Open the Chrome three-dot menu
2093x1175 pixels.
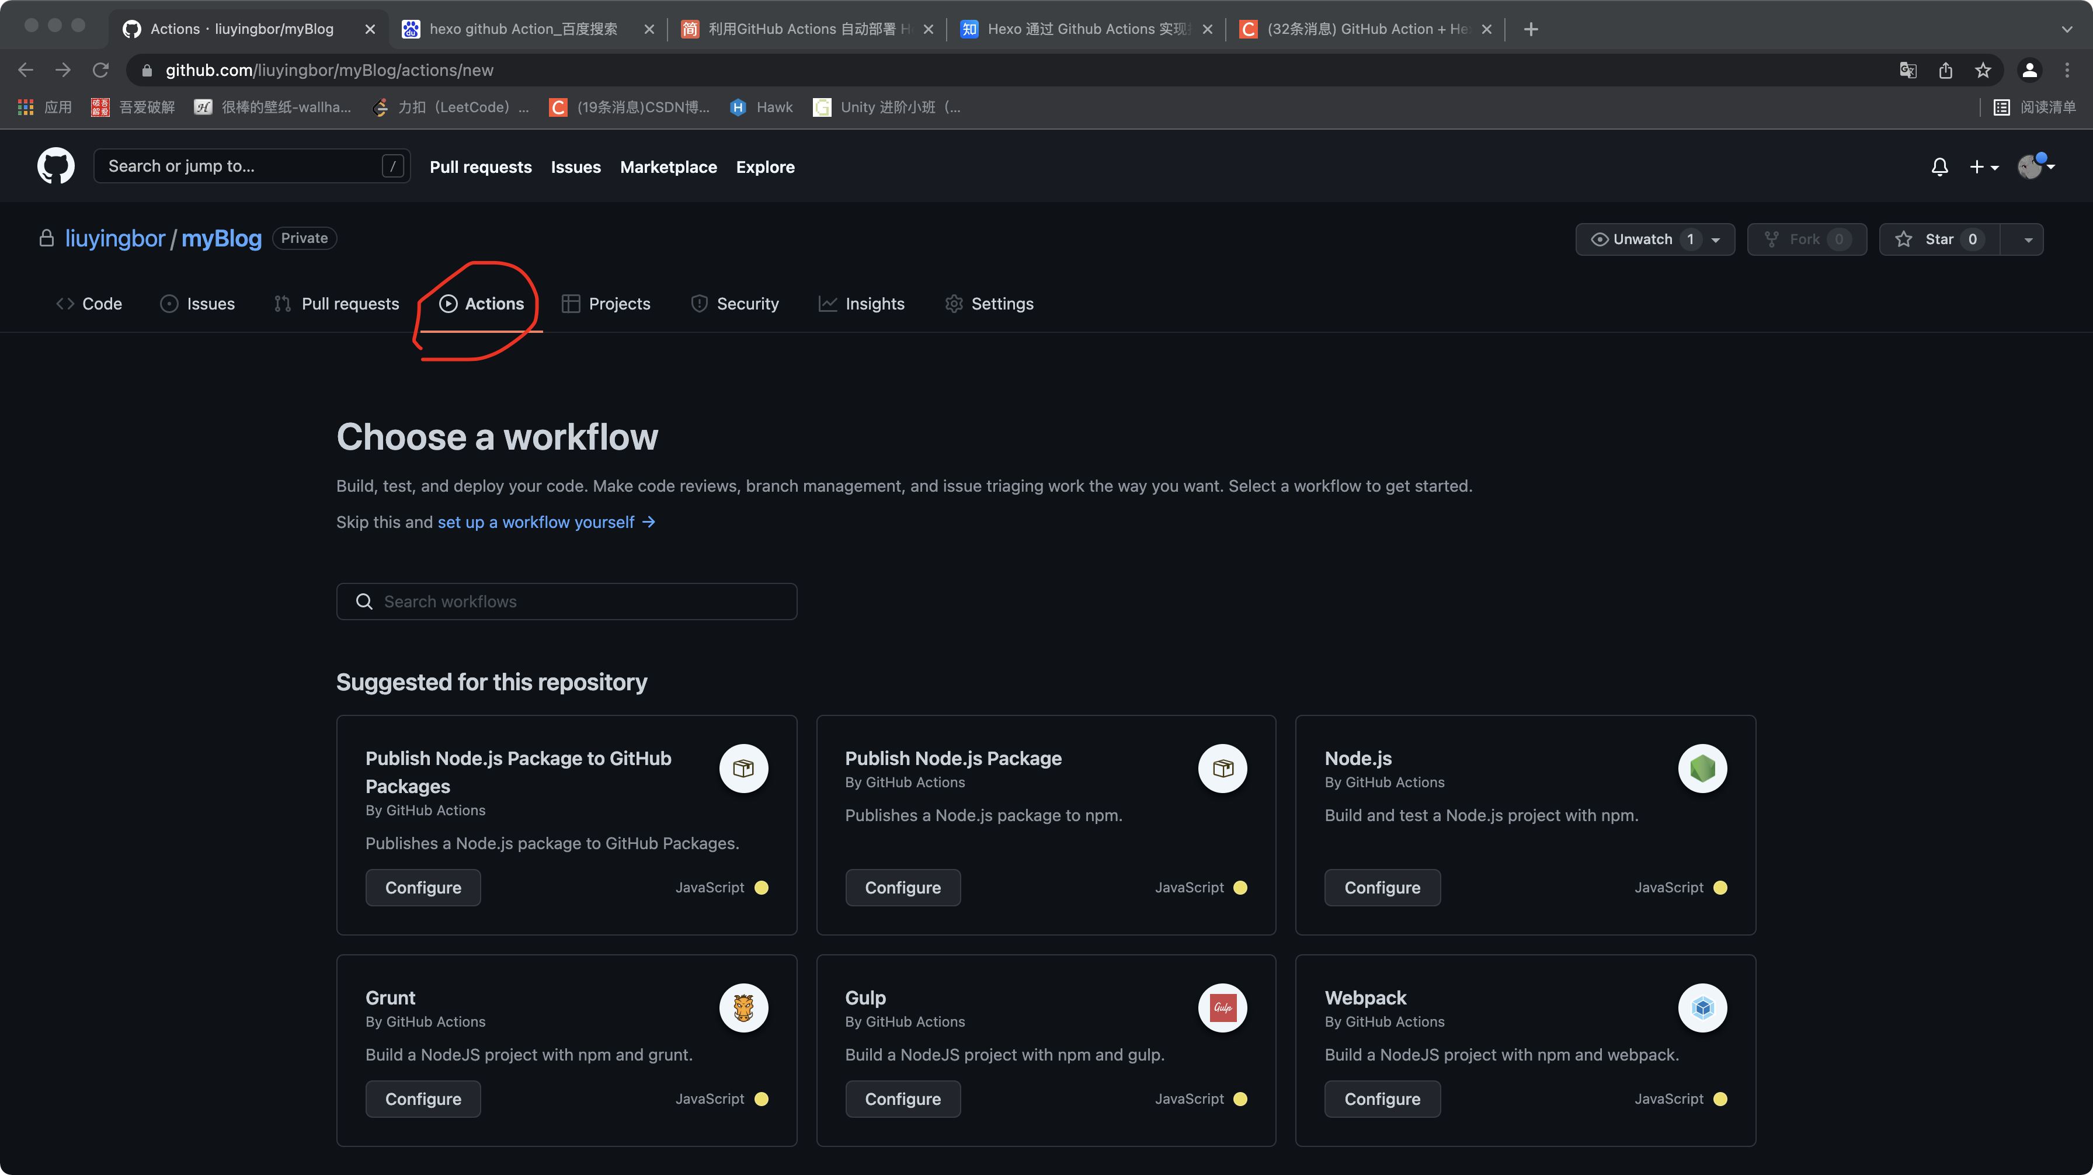click(x=2067, y=71)
